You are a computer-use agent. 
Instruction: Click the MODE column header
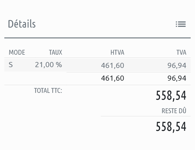pyautogui.click(x=17, y=53)
